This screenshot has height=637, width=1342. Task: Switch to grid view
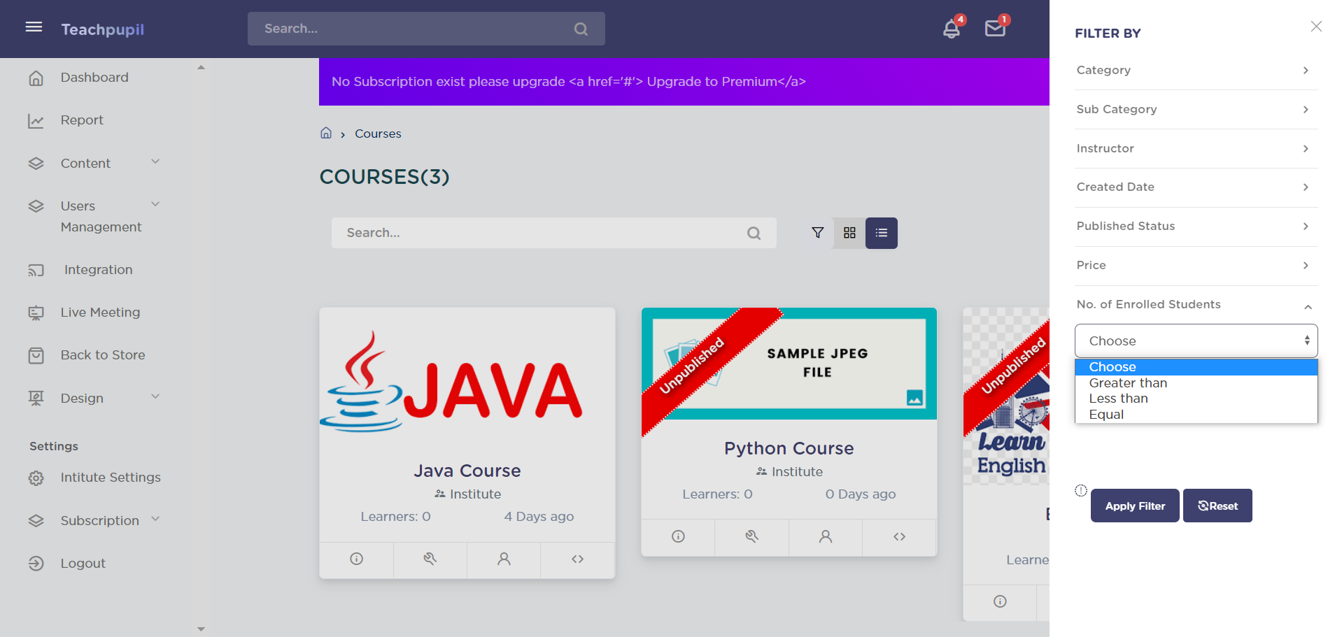tap(849, 233)
